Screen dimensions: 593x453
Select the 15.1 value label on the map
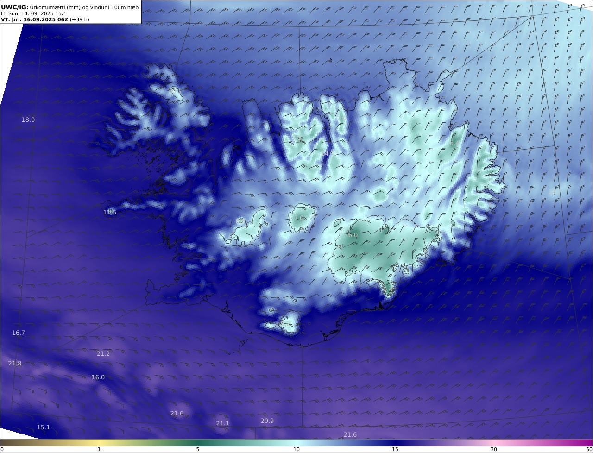click(x=44, y=427)
